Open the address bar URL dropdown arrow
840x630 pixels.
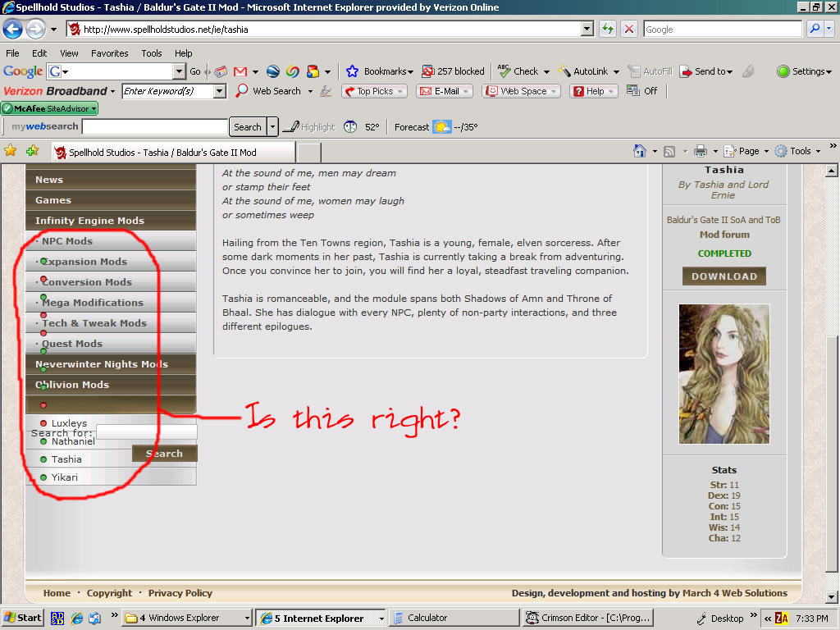click(x=587, y=29)
